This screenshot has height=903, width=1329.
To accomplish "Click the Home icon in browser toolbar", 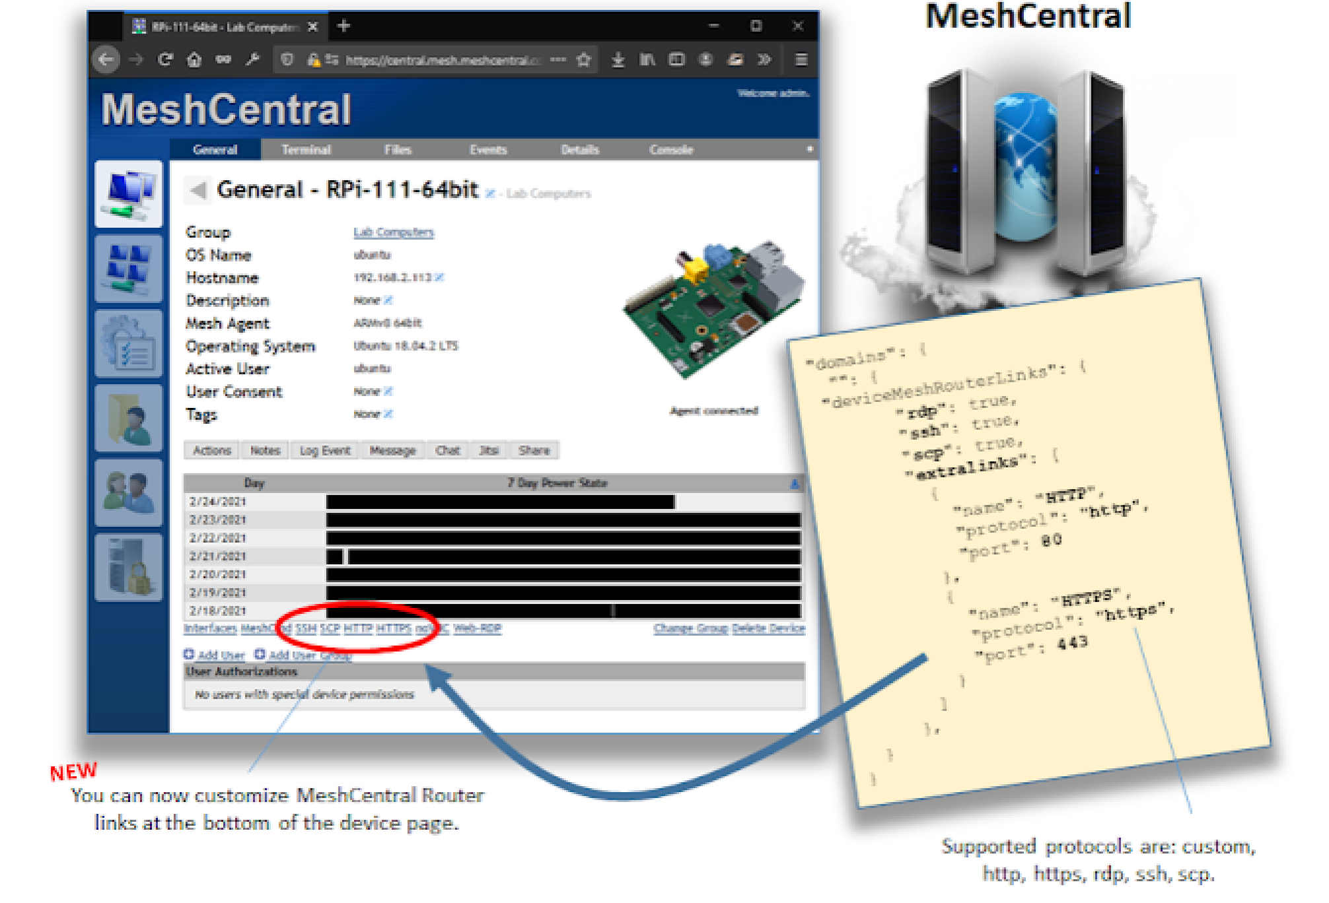I will coord(192,59).
